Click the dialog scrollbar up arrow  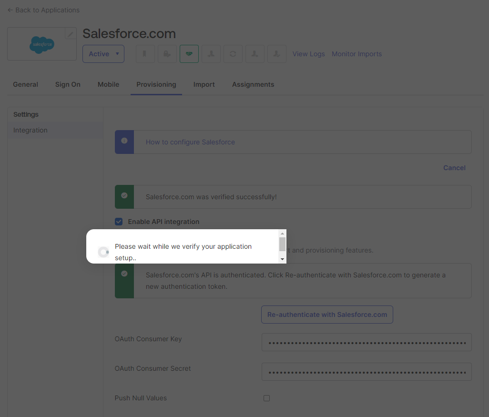(x=282, y=234)
